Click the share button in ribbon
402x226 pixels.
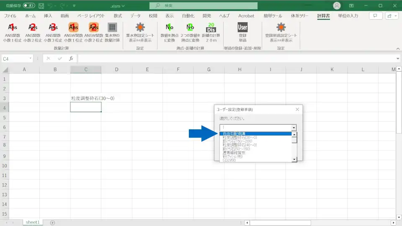[392, 15]
